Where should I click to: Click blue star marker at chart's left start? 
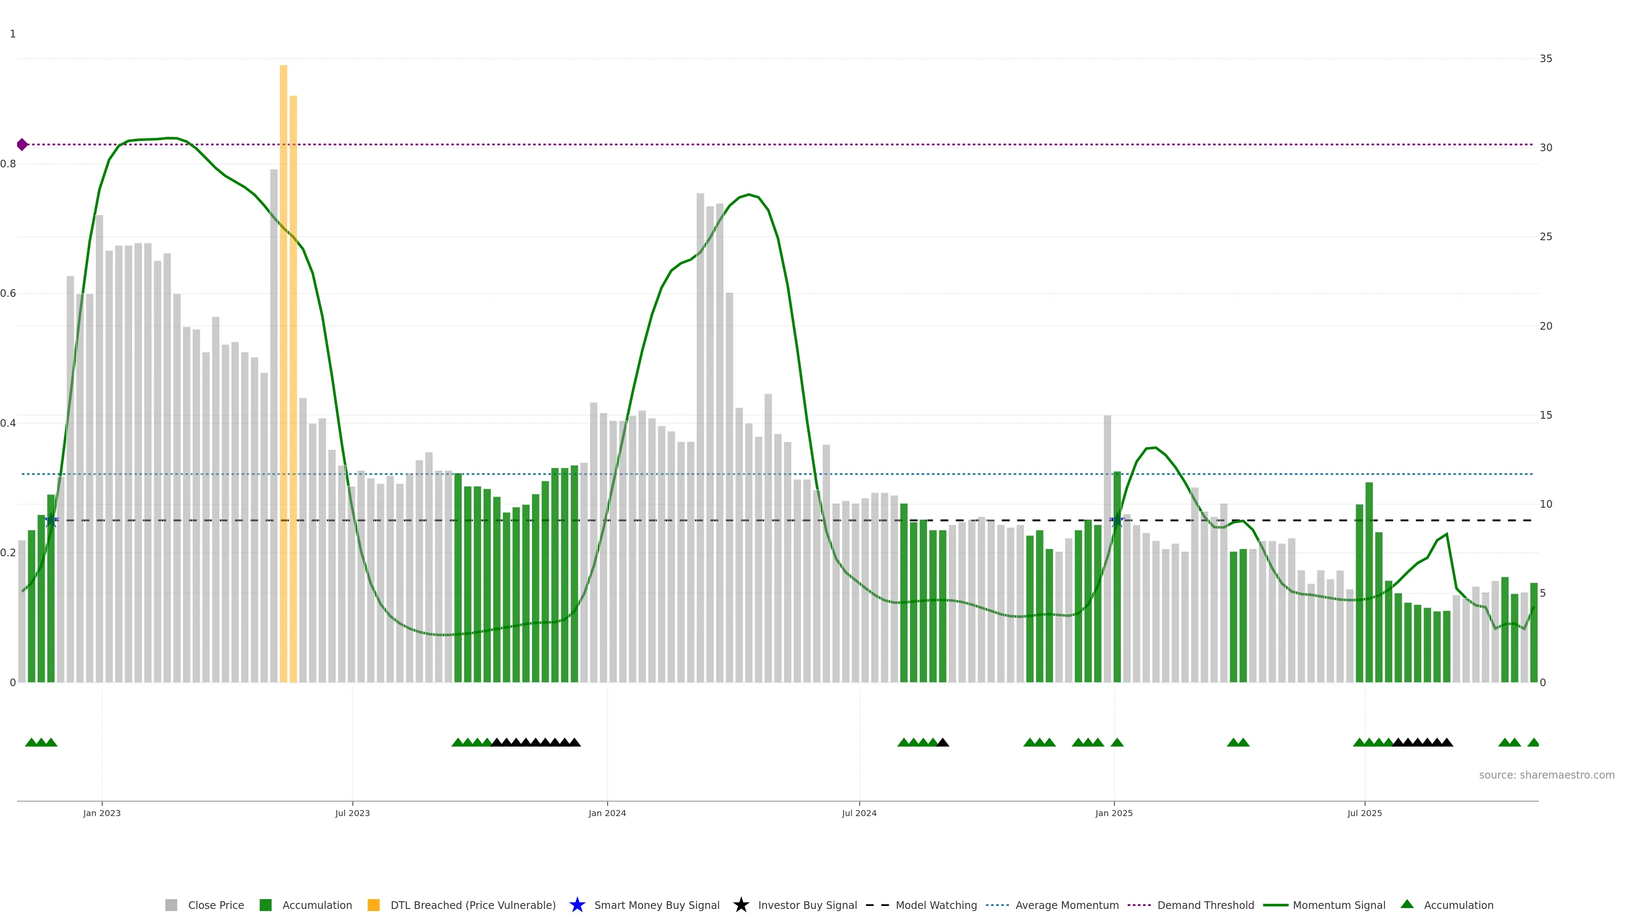tap(52, 520)
